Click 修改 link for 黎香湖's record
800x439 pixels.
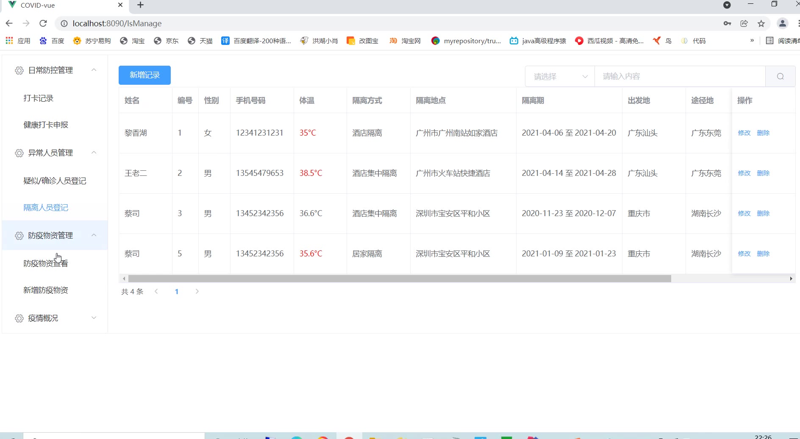pos(744,133)
